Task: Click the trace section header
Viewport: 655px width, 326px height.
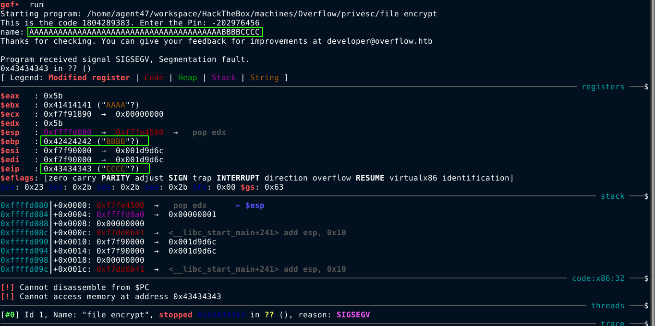Action: tap(612, 323)
